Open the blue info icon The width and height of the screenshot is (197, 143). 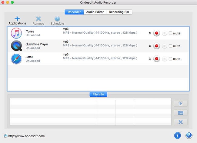coord(178,135)
